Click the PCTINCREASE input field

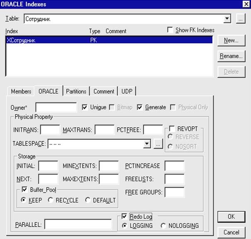(x=175, y=166)
